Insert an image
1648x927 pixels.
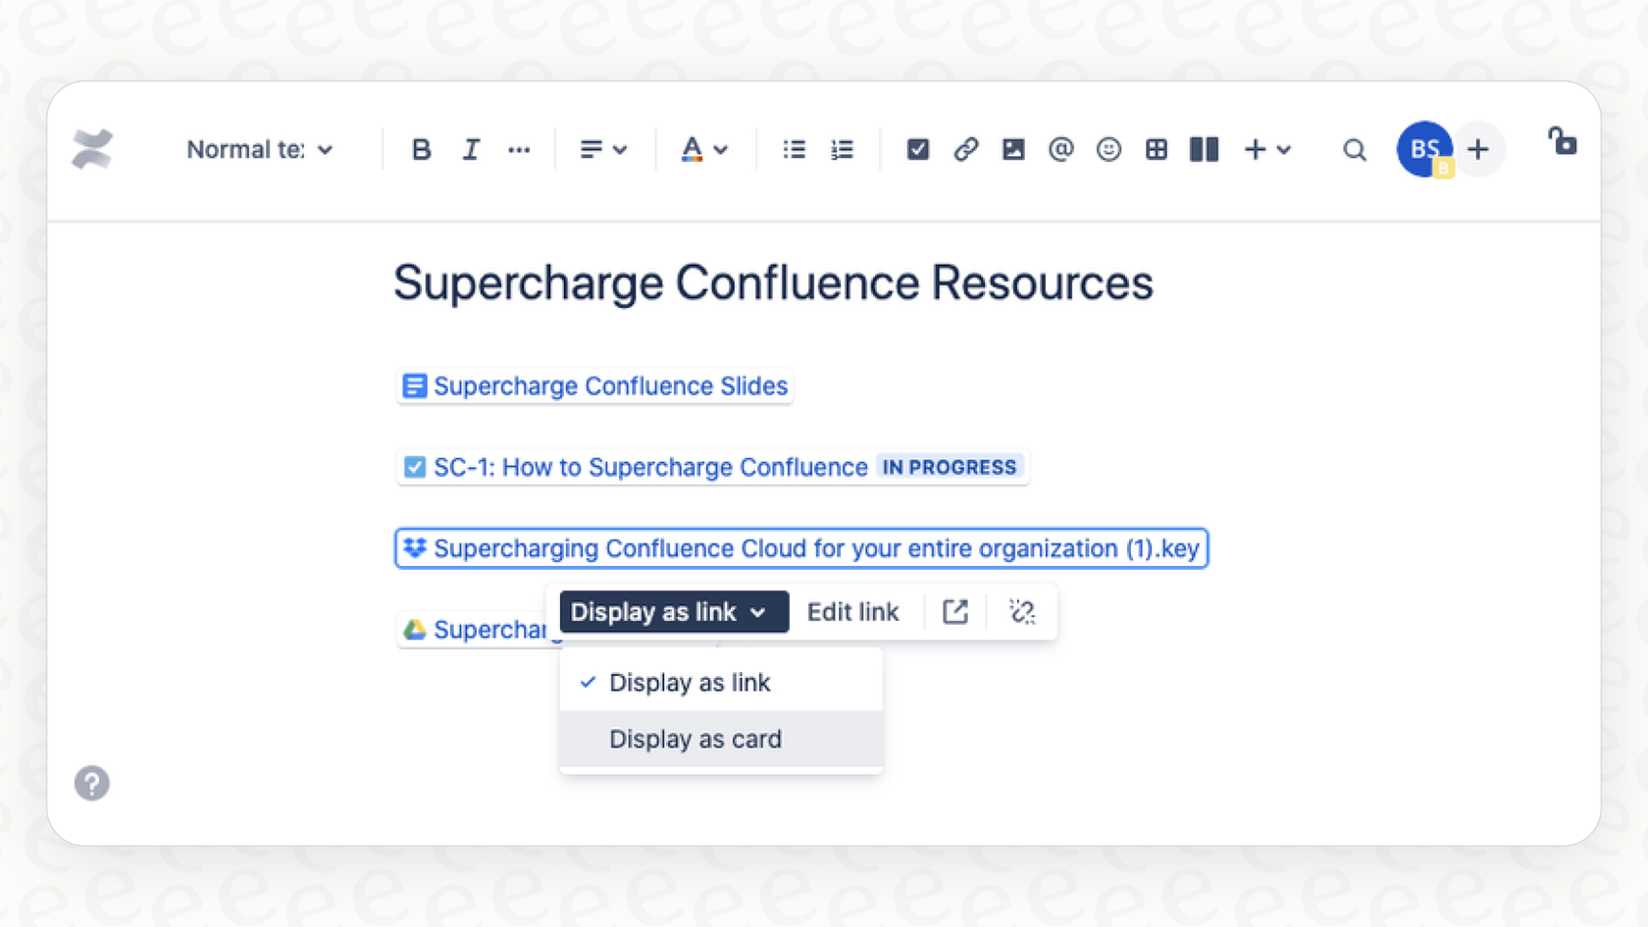point(1013,149)
